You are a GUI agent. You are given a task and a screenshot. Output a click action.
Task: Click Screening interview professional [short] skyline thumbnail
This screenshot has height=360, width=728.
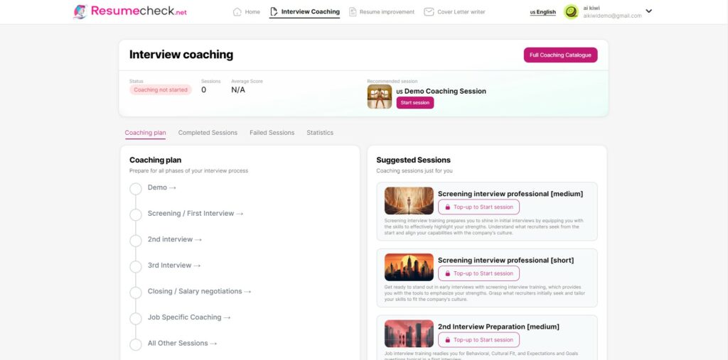click(409, 267)
